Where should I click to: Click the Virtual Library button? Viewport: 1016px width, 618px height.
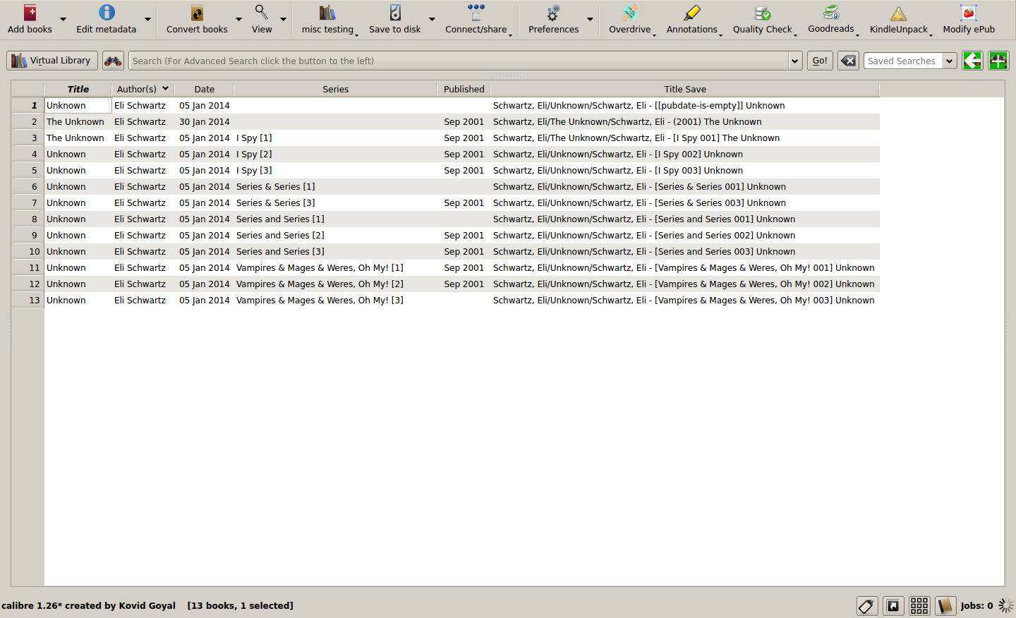point(52,61)
